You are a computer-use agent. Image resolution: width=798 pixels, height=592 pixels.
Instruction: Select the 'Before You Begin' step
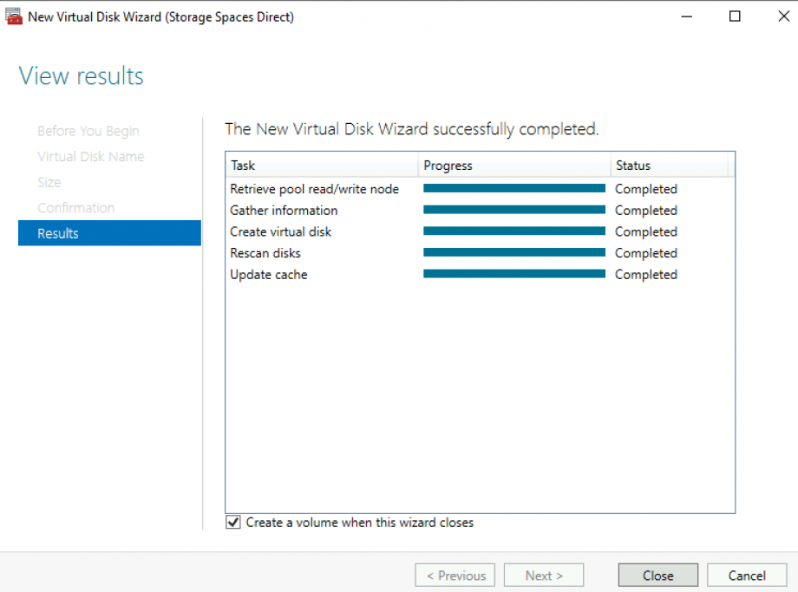(88, 131)
